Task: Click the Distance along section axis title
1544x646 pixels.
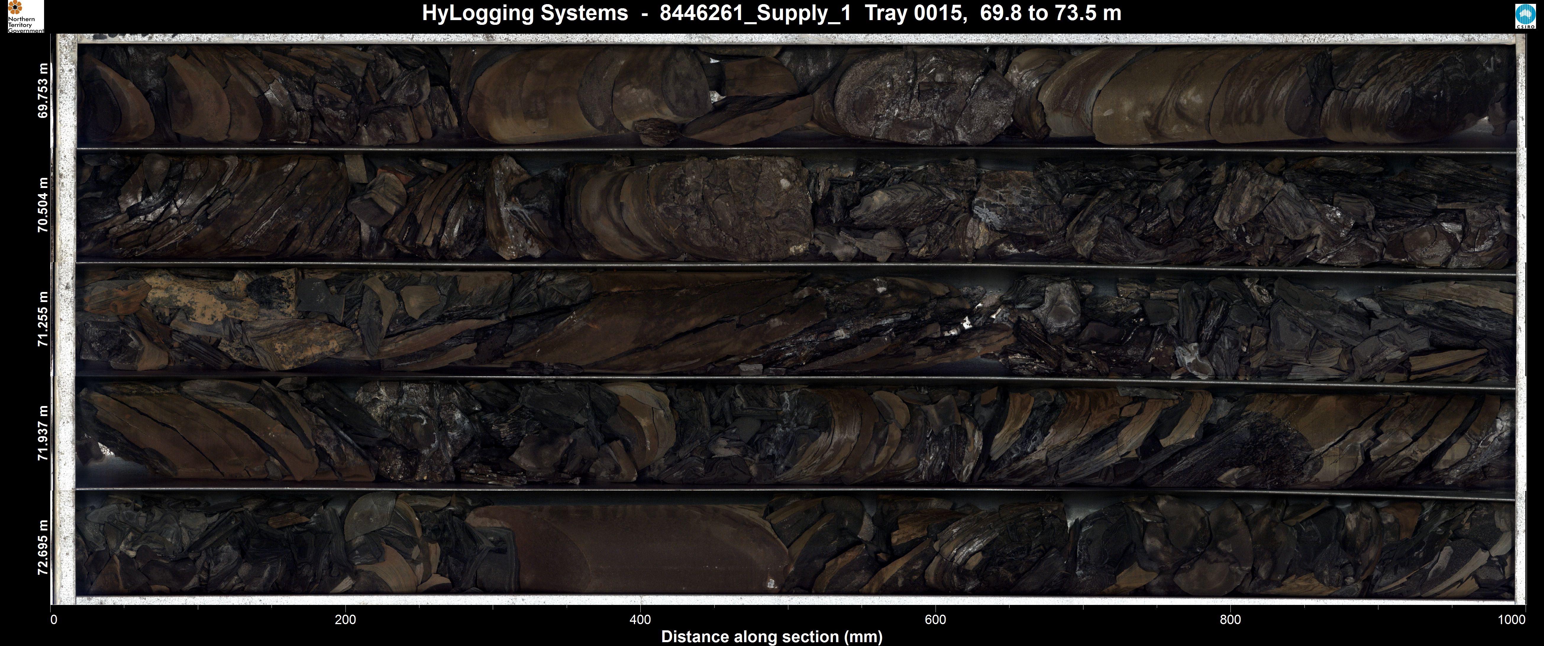Action: (x=771, y=637)
